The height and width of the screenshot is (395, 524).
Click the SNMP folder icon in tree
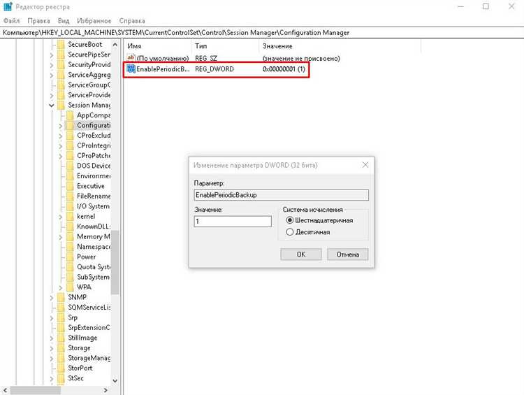tap(61, 297)
